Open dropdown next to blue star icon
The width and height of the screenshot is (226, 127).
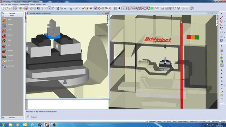tap(73, 8)
